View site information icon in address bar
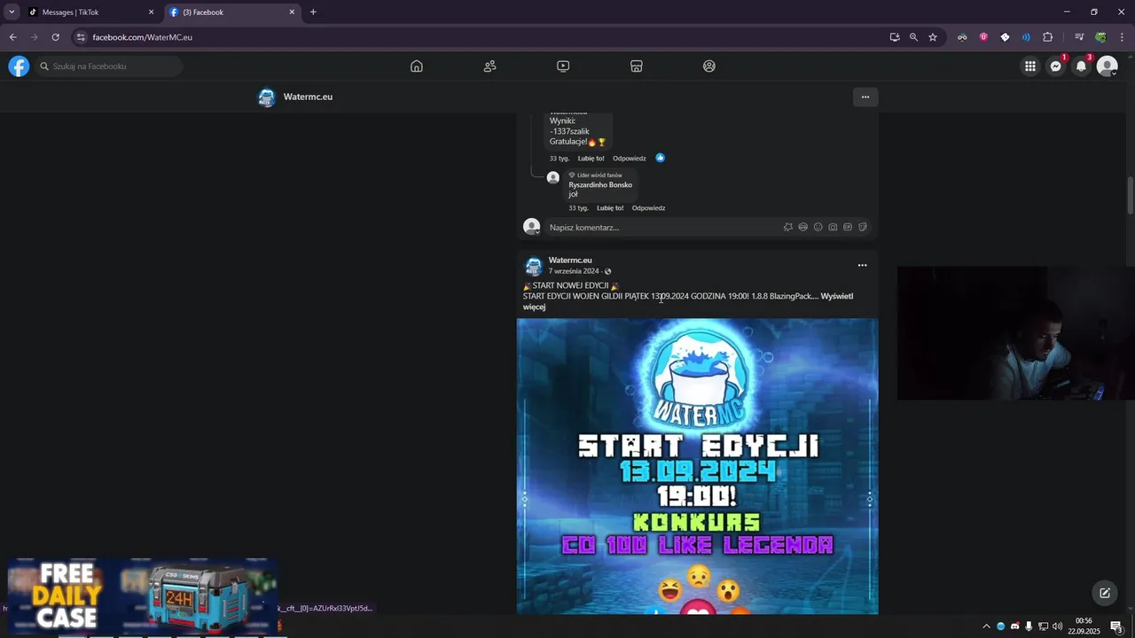Screen dimensions: 1135x638 point(81,37)
